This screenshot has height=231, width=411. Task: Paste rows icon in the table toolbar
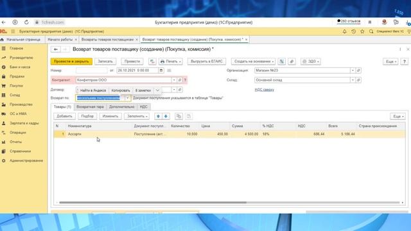(188, 116)
